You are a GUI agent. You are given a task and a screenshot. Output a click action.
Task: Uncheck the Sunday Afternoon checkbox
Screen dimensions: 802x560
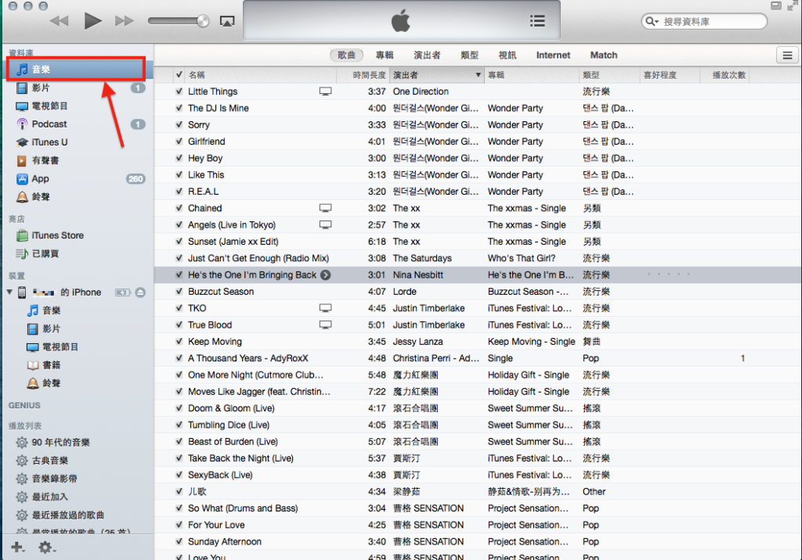[x=179, y=541]
